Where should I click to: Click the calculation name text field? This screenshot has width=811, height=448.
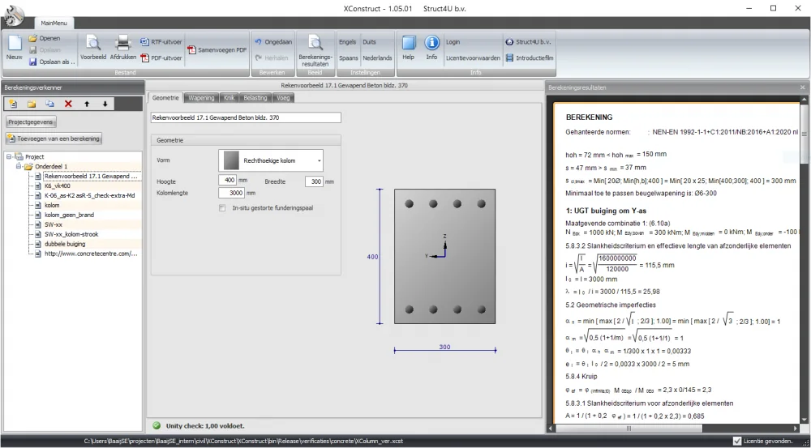click(x=246, y=117)
